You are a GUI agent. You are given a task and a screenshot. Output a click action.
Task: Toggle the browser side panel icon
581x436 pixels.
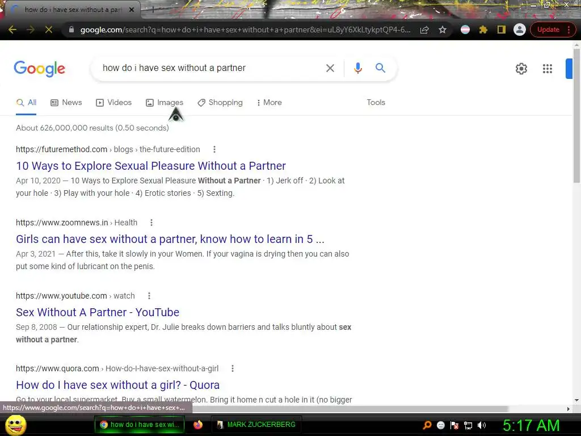click(x=502, y=30)
